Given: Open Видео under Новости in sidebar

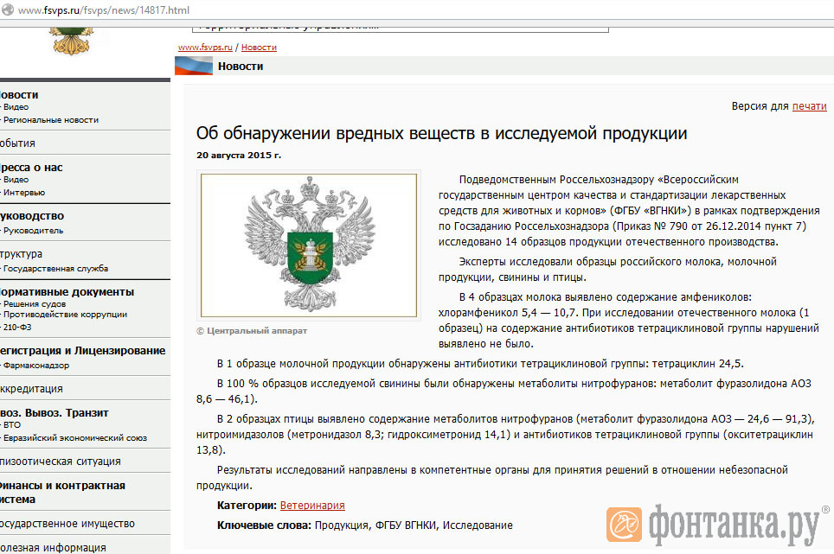Looking at the screenshot, I should click(16, 107).
